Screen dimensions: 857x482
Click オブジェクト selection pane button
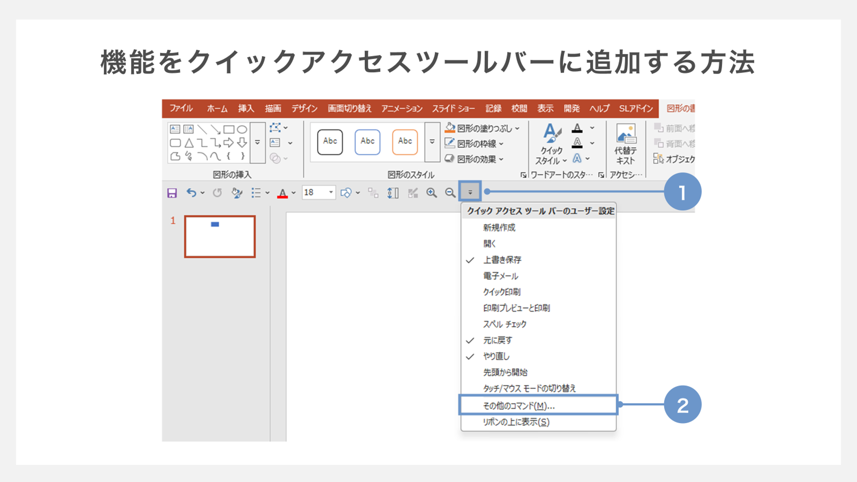point(674,159)
